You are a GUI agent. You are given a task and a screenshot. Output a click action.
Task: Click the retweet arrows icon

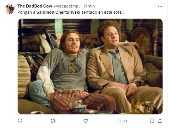click(53, 121)
